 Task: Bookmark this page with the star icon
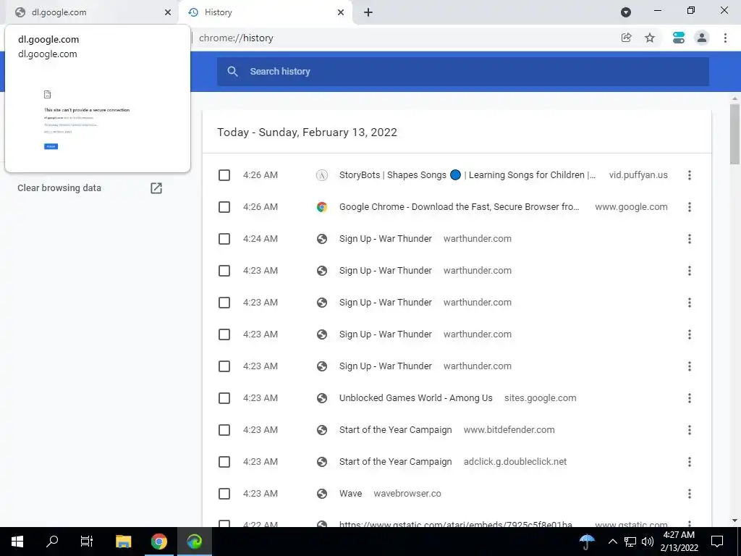tap(650, 38)
